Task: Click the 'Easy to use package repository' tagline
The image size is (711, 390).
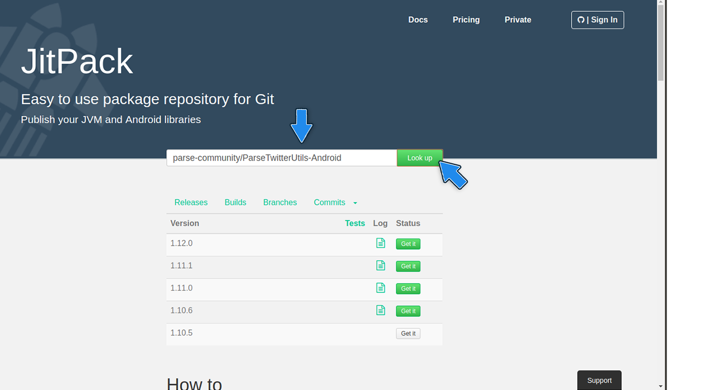Action: (147, 99)
